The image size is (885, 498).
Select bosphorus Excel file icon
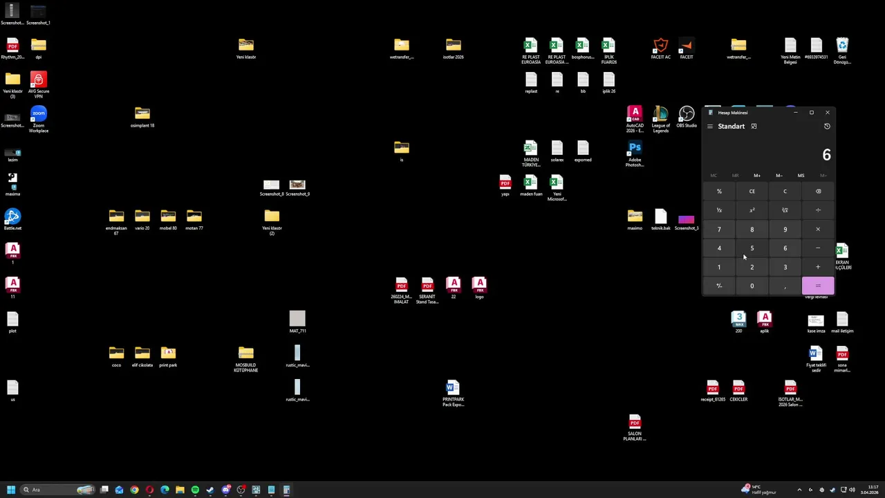coord(583,48)
